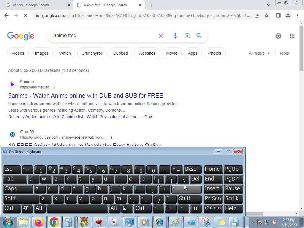The image size is (304, 228).
Task: Open the Cars sitelink
Action: tap(149, 117)
